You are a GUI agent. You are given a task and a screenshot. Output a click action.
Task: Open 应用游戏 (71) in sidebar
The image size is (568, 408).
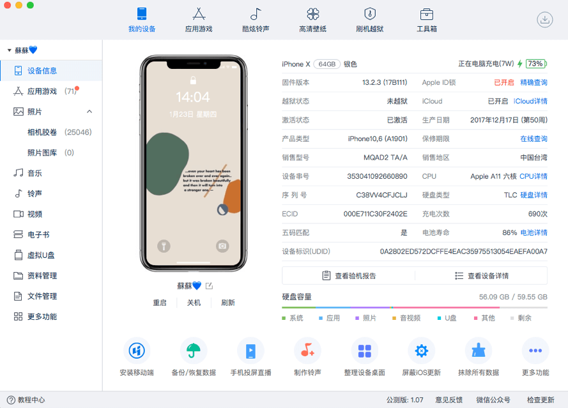51,91
